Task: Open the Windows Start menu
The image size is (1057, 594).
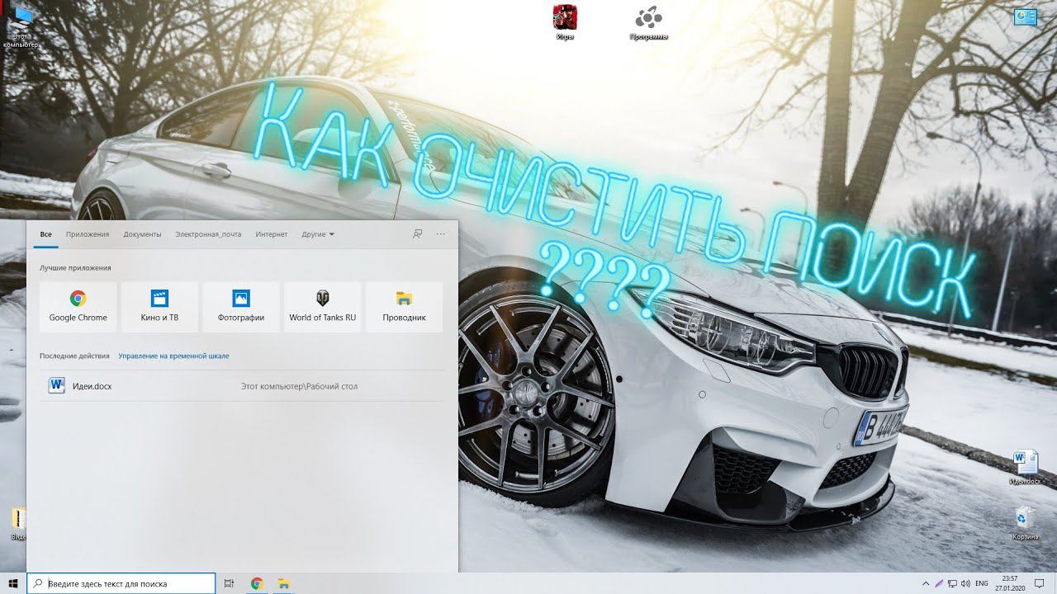Action: tap(13, 583)
